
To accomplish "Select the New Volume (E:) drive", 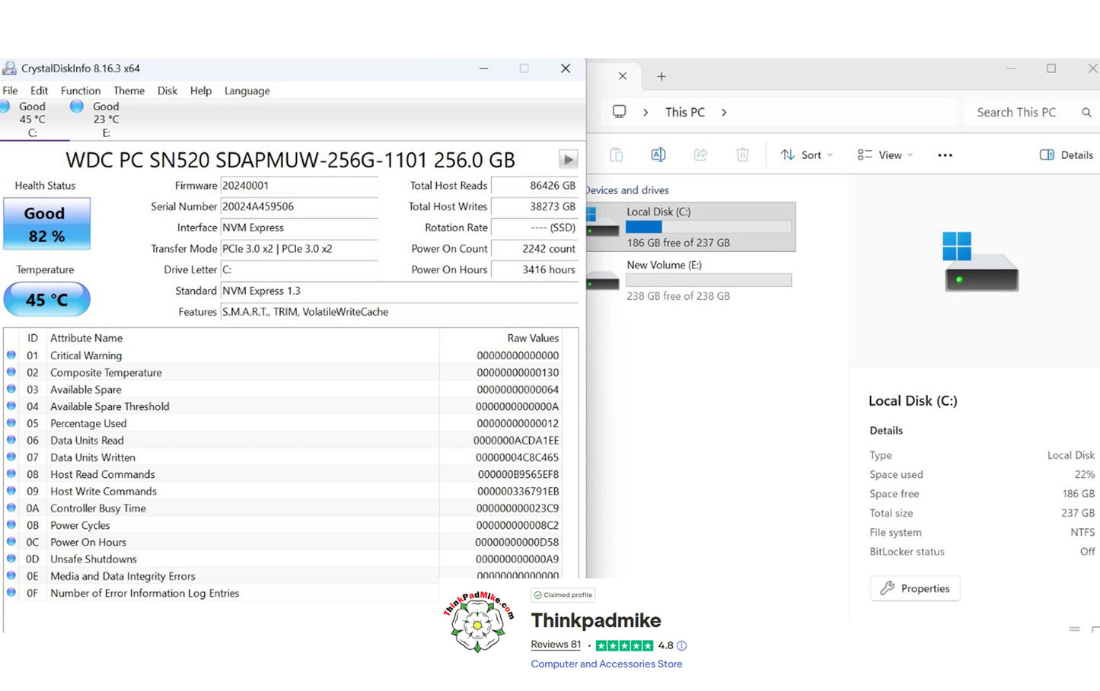I will 691,280.
